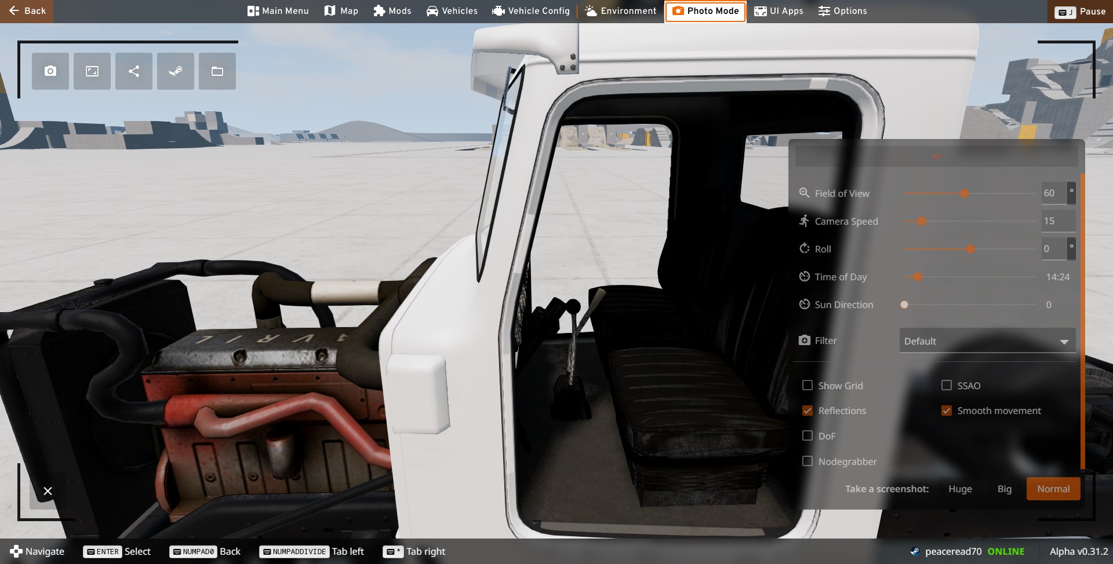Click the Pause button

click(1081, 12)
